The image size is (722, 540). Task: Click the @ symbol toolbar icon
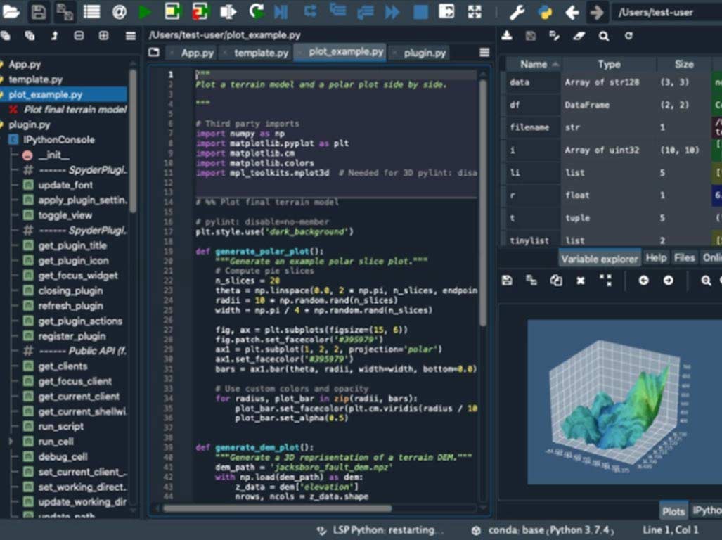(120, 12)
